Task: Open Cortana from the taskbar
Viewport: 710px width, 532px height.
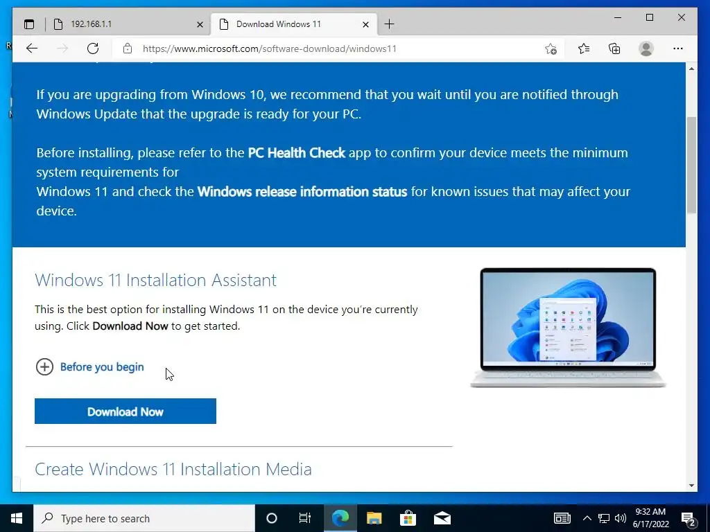Action: tap(271, 518)
